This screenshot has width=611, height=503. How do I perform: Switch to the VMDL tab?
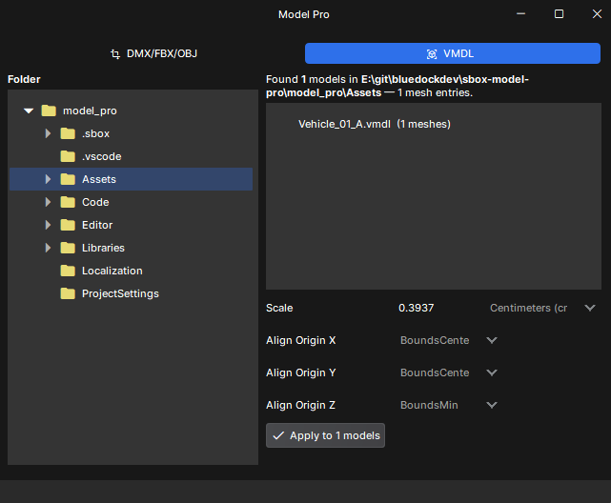pyautogui.click(x=453, y=53)
